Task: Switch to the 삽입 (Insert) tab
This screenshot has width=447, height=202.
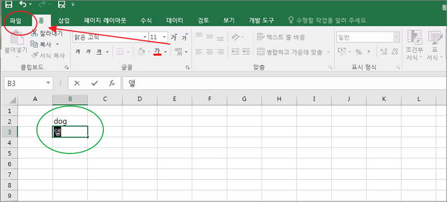Action: click(x=64, y=21)
